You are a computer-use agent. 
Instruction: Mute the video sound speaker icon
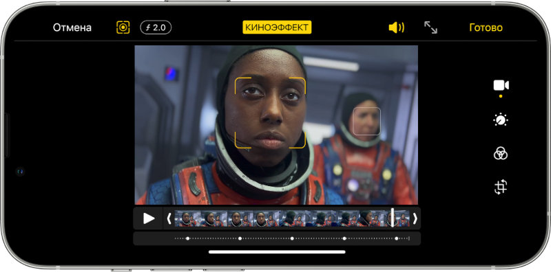[x=397, y=27]
